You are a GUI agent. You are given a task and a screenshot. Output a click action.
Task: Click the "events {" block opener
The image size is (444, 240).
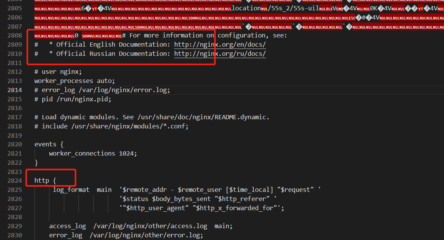coord(49,144)
